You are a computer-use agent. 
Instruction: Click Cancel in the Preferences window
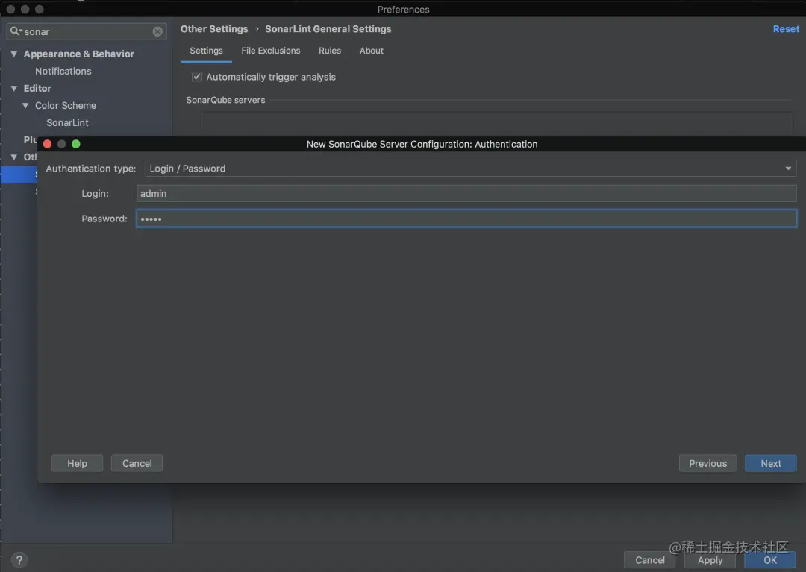click(650, 560)
